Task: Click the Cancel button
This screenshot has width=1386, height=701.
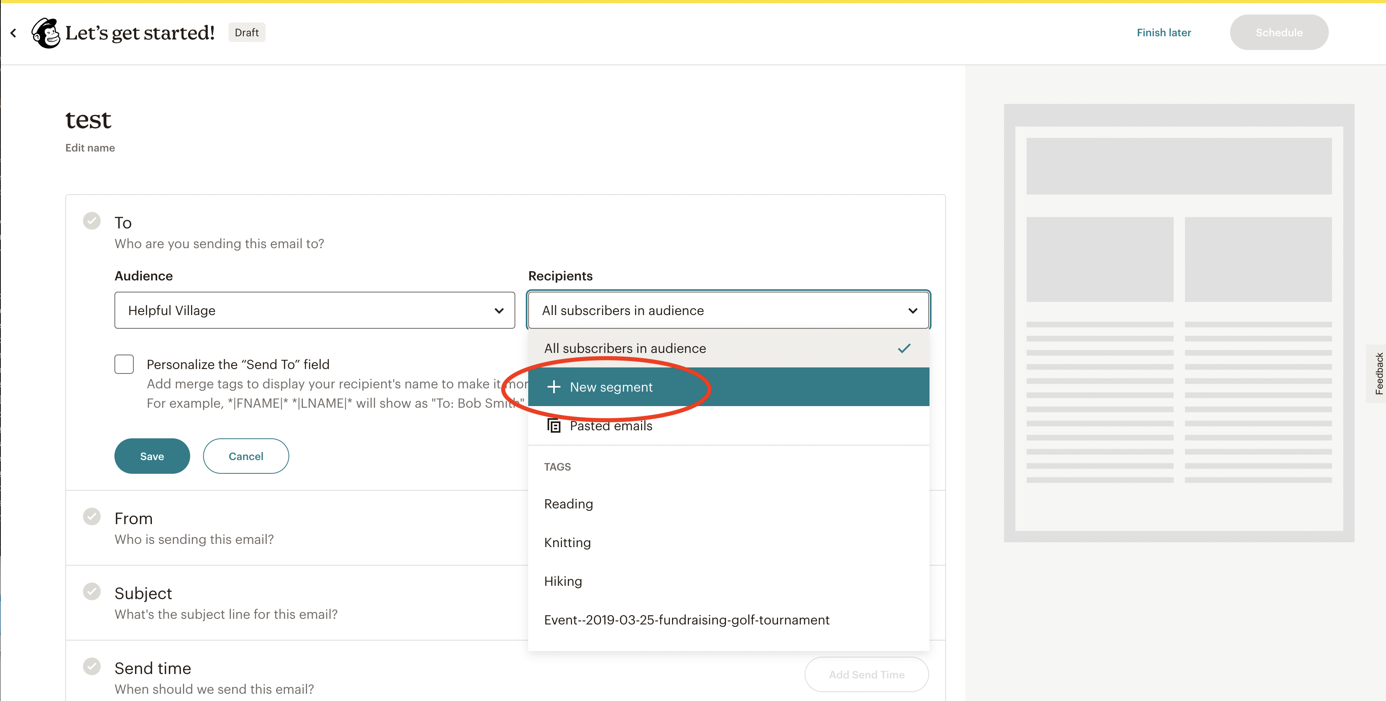Action: pyautogui.click(x=245, y=456)
